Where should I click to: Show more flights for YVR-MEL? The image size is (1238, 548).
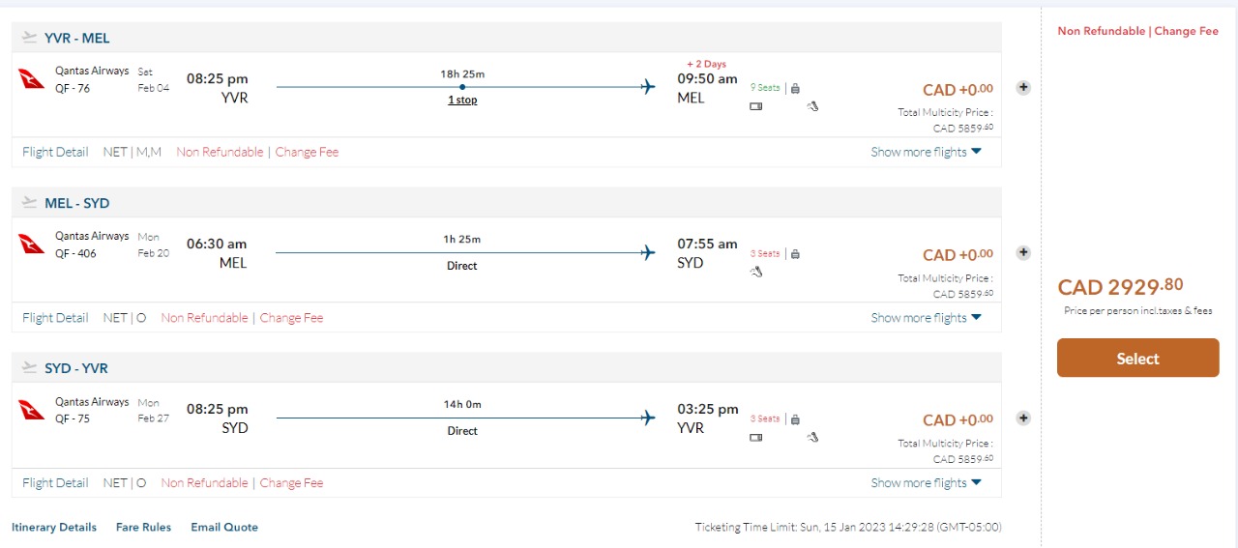click(926, 152)
